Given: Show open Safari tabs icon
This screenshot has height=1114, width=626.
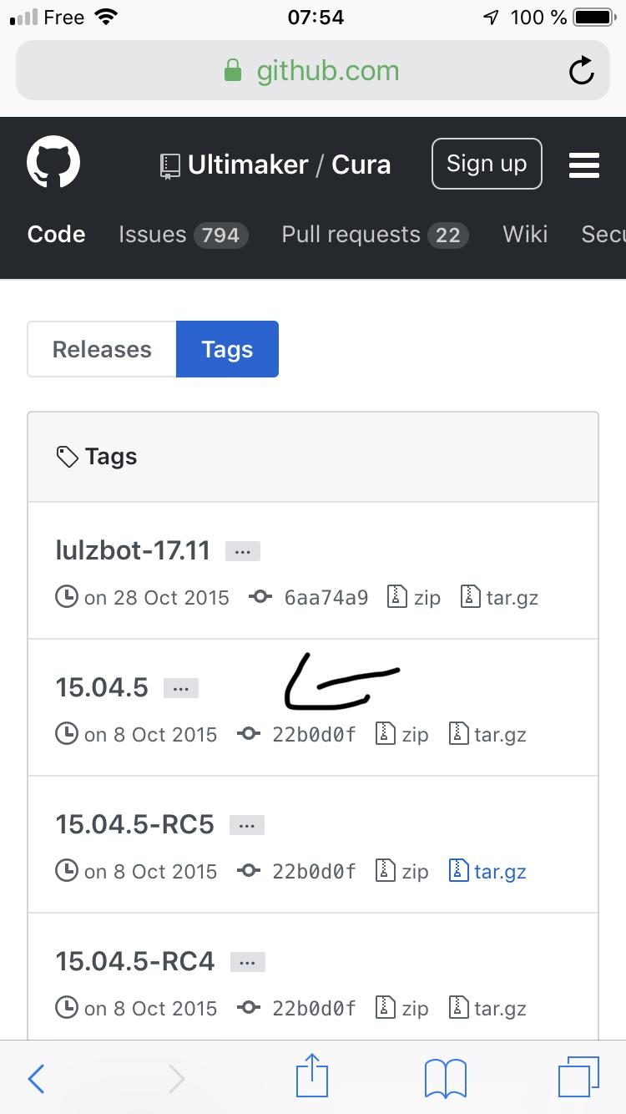Looking at the screenshot, I should point(578,1077).
